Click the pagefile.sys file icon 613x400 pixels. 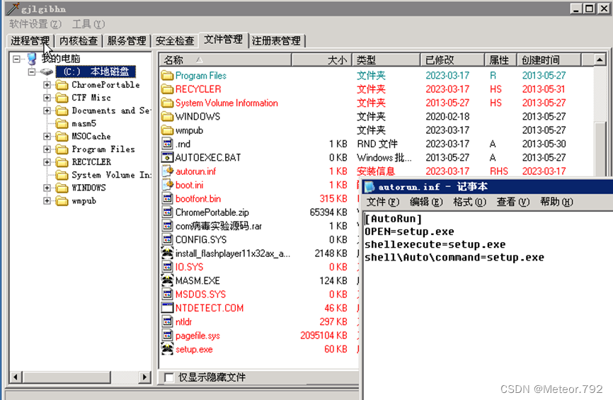[x=167, y=335]
